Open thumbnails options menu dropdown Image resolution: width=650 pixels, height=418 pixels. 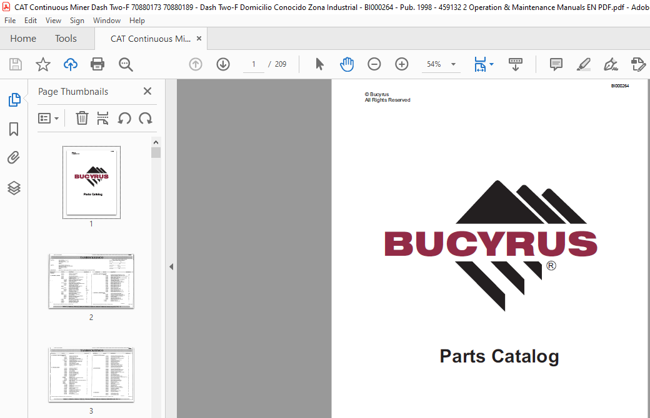[49, 119]
